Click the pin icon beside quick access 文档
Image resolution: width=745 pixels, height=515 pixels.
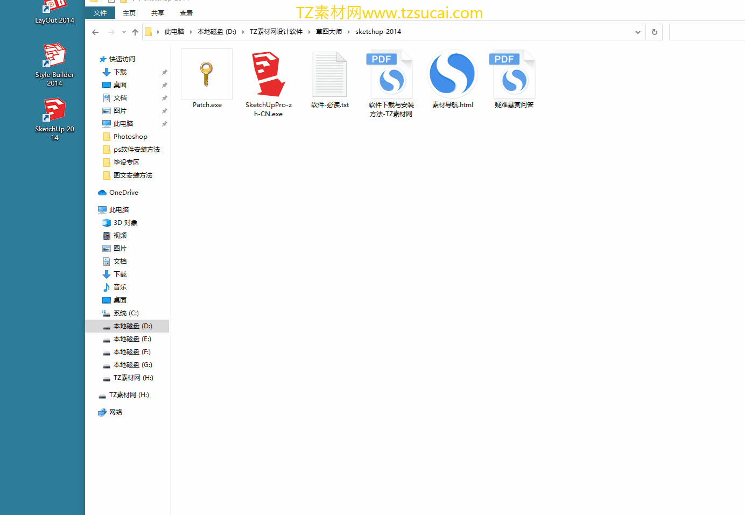(x=165, y=98)
